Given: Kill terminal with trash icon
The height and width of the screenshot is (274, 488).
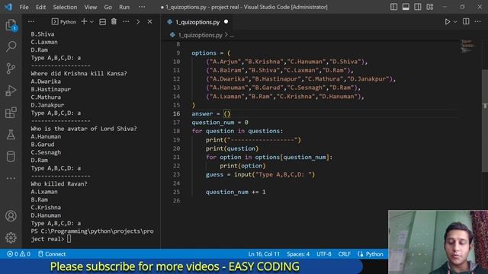Looking at the screenshot, I should tap(114, 22).
